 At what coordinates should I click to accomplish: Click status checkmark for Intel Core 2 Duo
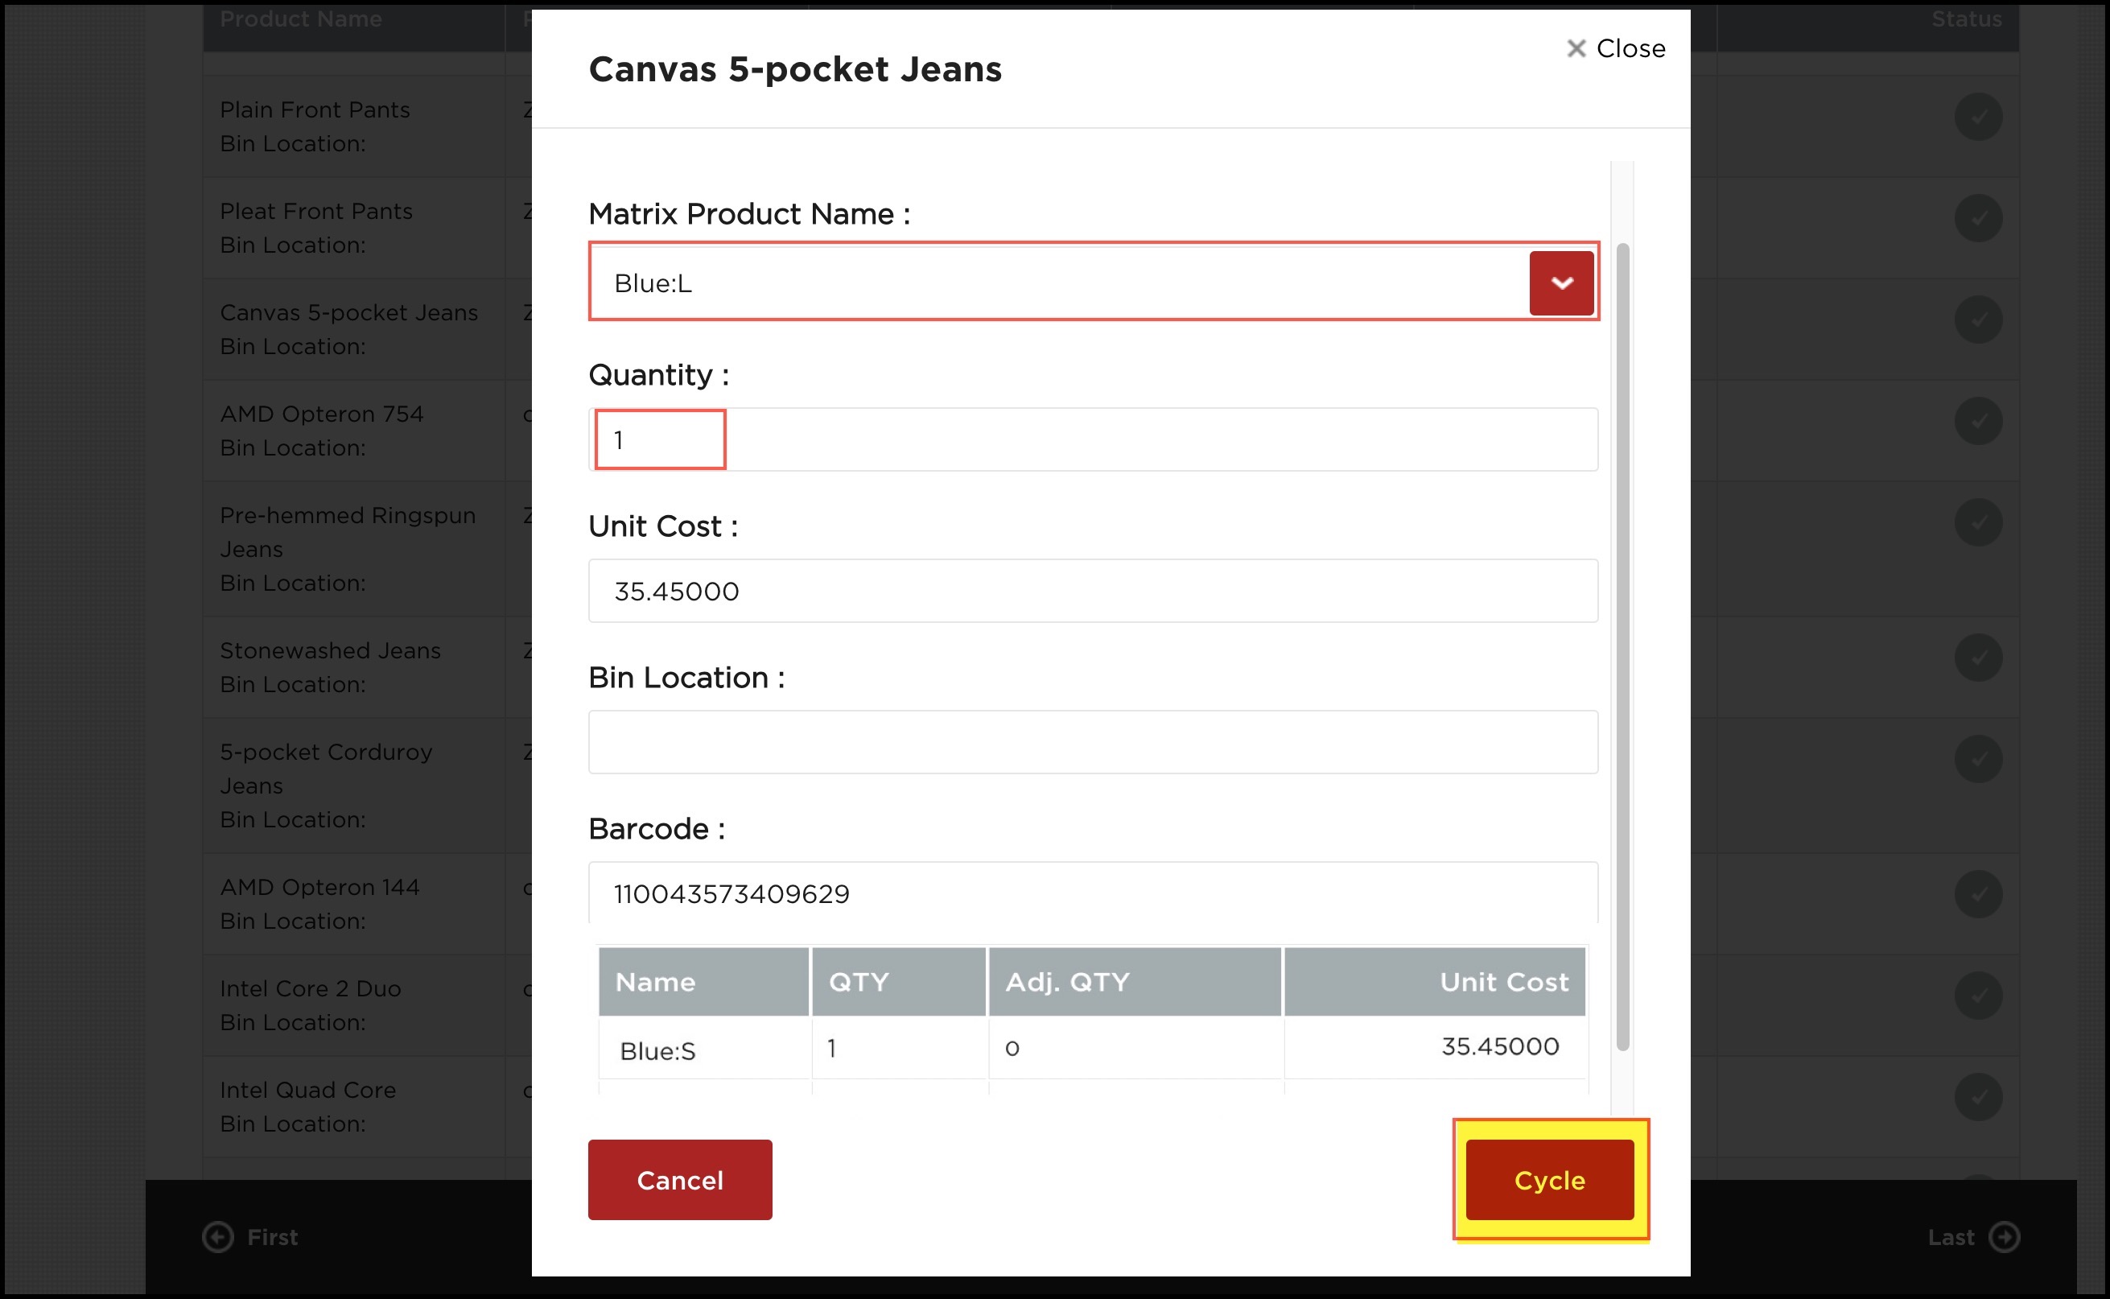click(1978, 996)
